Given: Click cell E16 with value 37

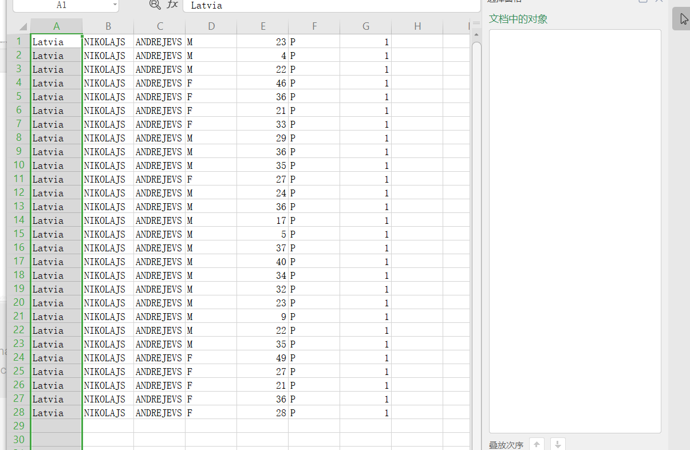Looking at the screenshot, I should click(x=263, y=248).
